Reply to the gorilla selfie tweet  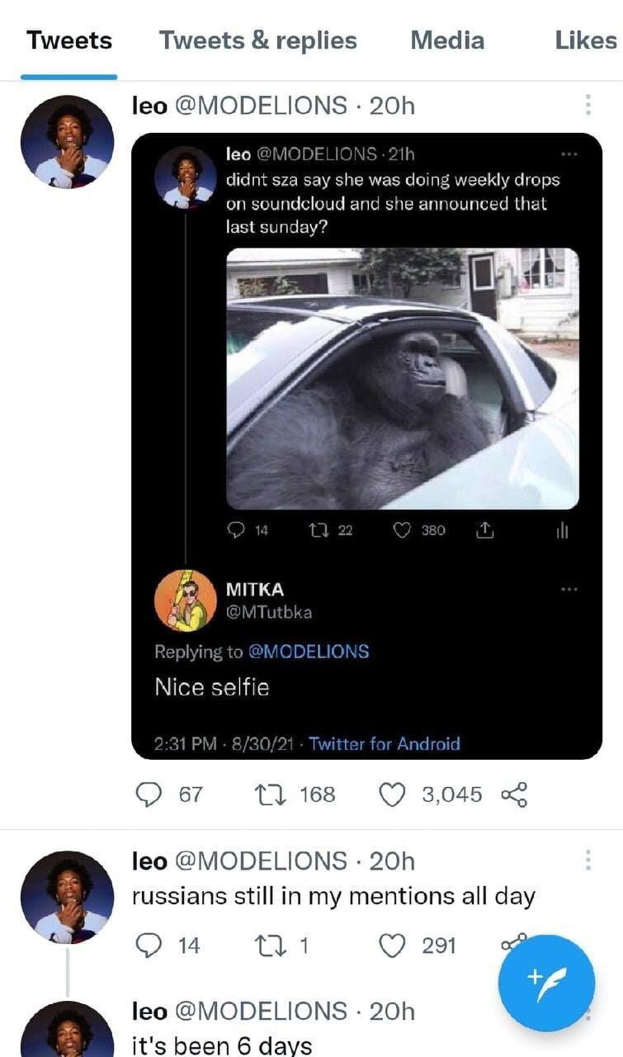click(x=238, y=531)
